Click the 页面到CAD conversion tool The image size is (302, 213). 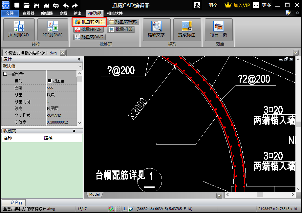point(19,29)
